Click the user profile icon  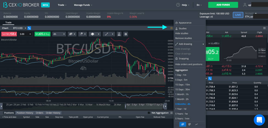(245, 5)
